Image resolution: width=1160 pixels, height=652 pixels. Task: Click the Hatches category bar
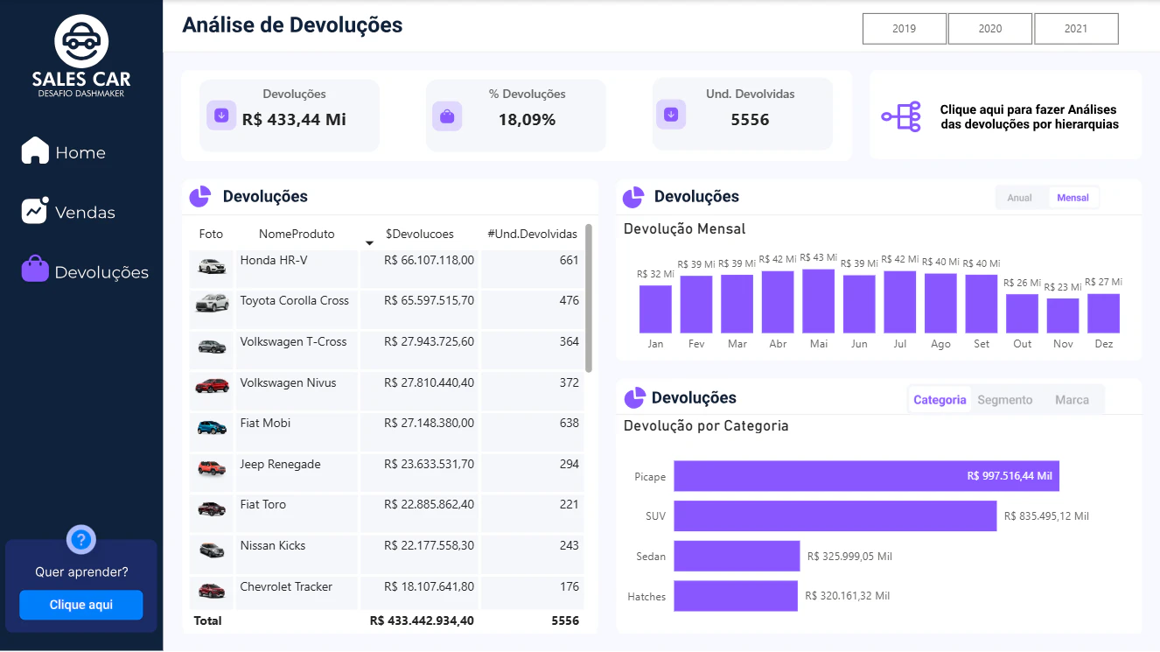(736, 596)
